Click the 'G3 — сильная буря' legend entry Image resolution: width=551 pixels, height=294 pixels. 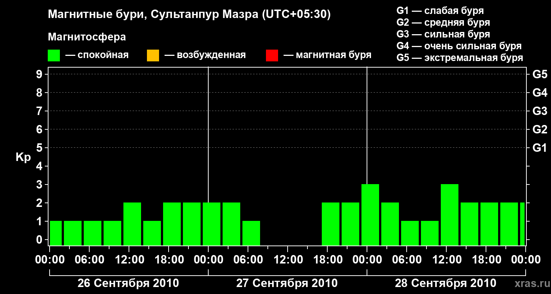pyautogui.click(x=443, y=34)
